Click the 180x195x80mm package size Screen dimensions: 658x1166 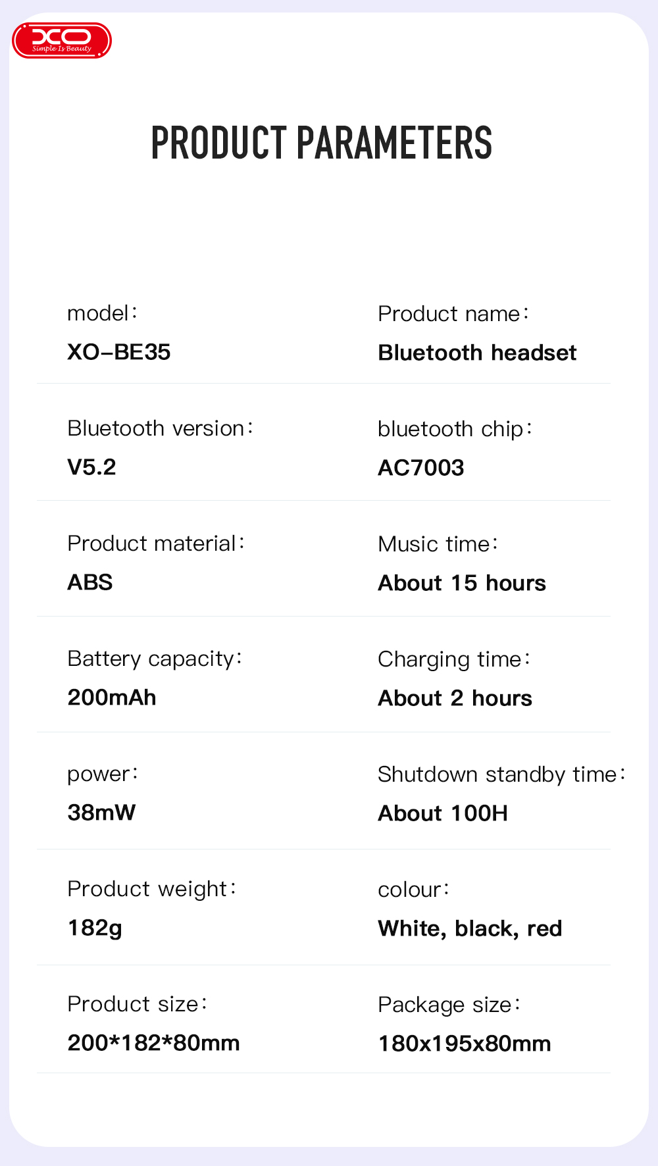click(x=465, y=1044)
